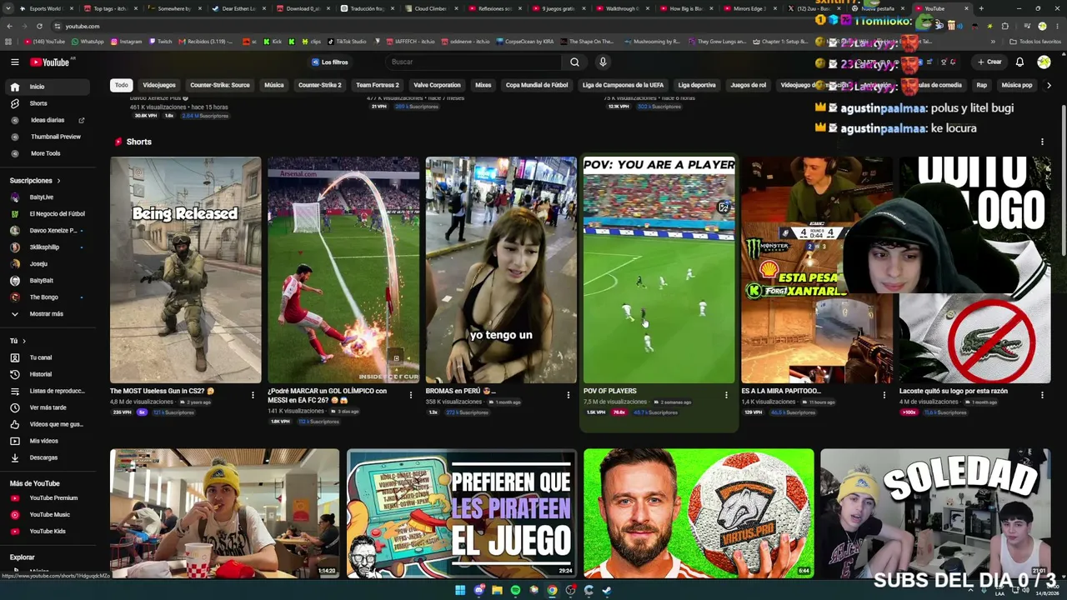The height and width of the screenshot is (600, 1067).
Task: Open the Shorts shelf options menu
Action: click(1042, 142)
